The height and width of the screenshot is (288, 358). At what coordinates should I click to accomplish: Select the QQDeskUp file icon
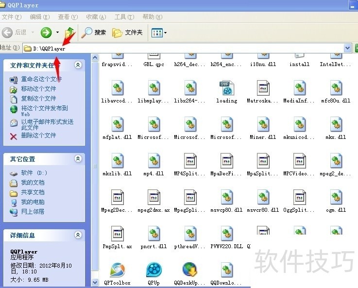(190, 271)
